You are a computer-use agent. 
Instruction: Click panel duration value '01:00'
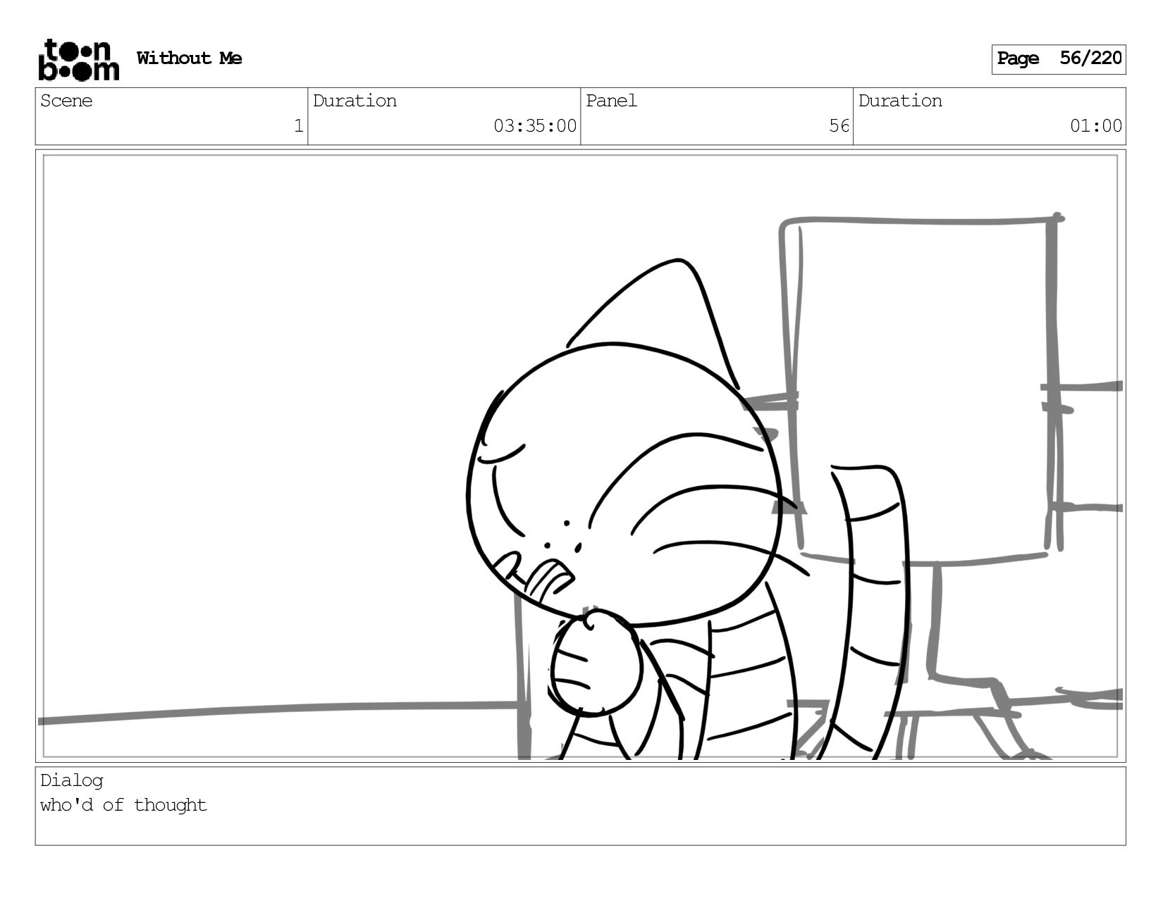tap(1096, 126)
